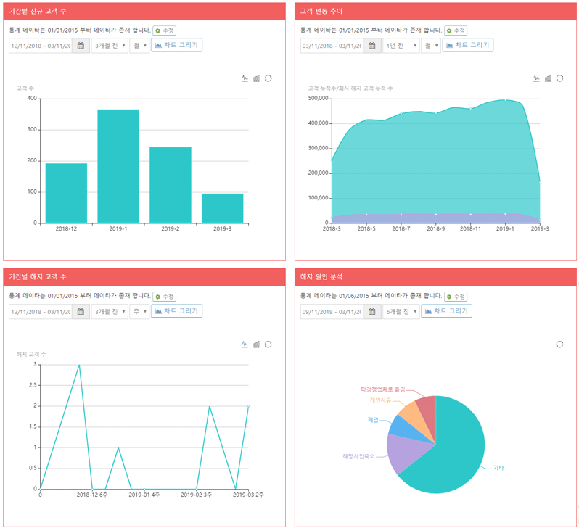Click the 기간별 해지 고객 수 panel header
579x528 pixels.
(144, 277)
